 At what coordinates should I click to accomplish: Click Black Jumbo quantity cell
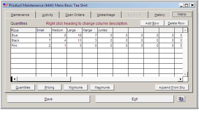click(x=105, y=40)
